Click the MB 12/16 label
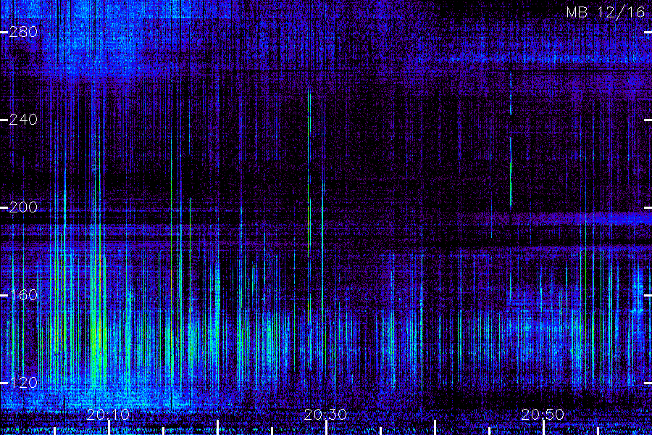 point(606,12)
